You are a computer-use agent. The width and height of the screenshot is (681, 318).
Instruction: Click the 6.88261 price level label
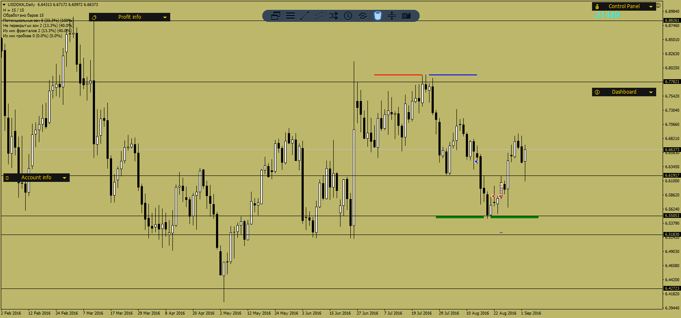click(x=672, y=21)
